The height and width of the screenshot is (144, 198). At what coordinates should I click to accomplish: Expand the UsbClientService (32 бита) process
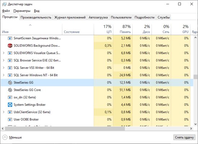(4, 112)
